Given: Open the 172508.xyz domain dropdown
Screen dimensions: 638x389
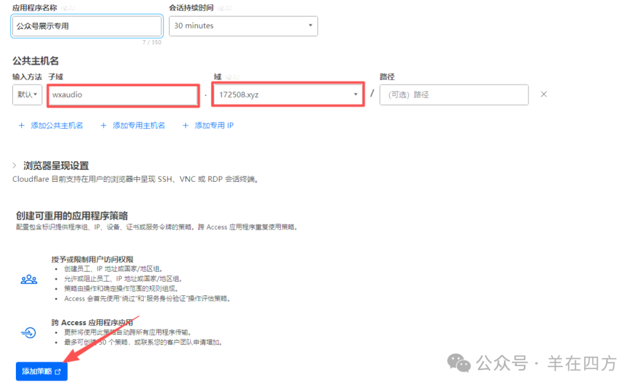Looking at the screenshot, I should pyautogui.click(x=288, y=94).
